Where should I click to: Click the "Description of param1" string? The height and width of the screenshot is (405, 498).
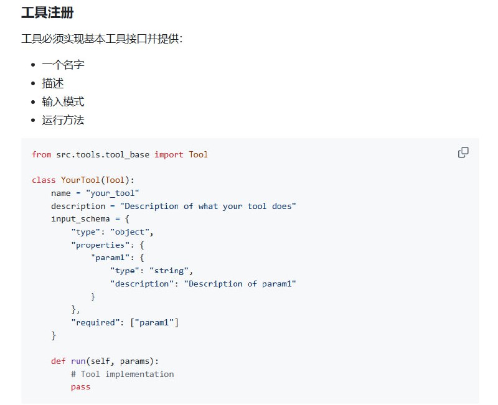(240, 284)
